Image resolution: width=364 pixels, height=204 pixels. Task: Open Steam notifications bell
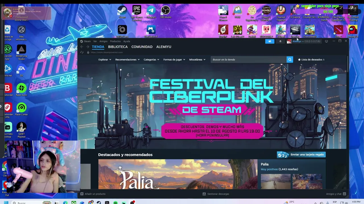coord(280,41)
